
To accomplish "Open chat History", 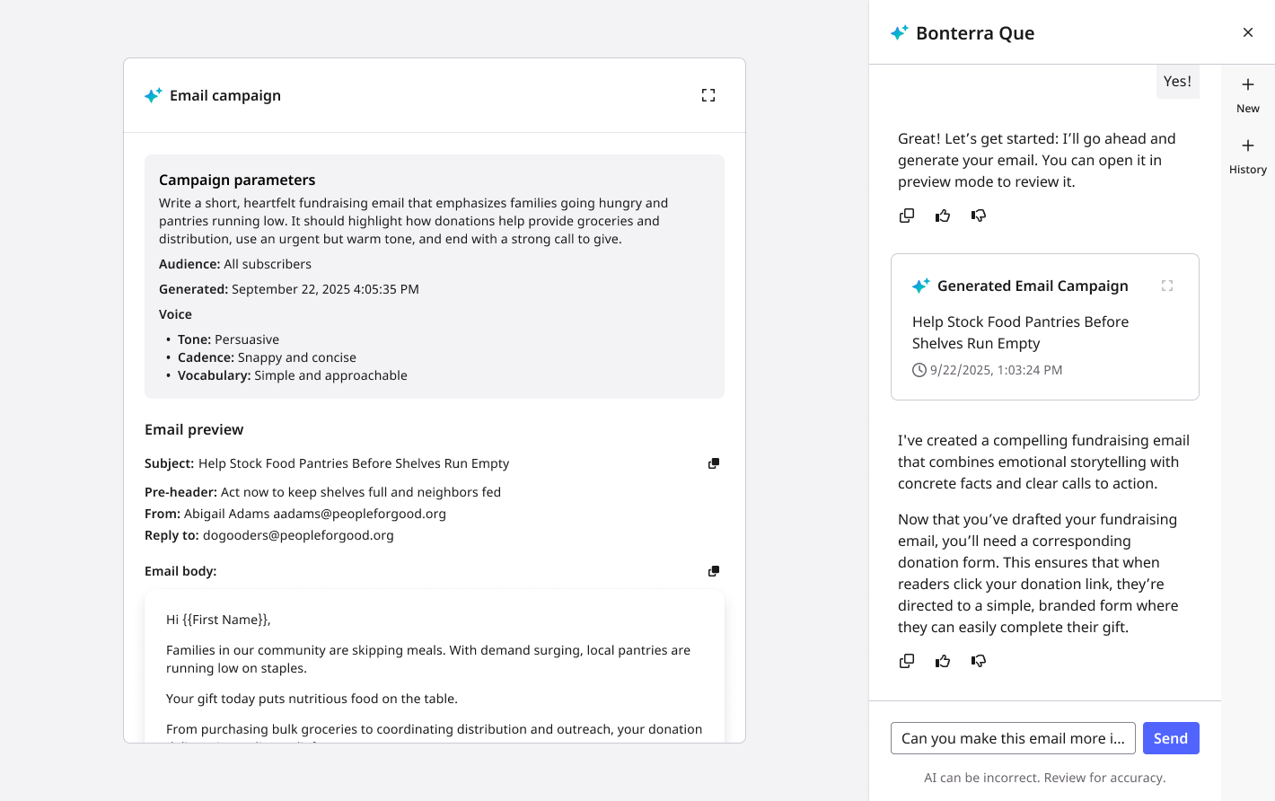I will click(1248, 155).
